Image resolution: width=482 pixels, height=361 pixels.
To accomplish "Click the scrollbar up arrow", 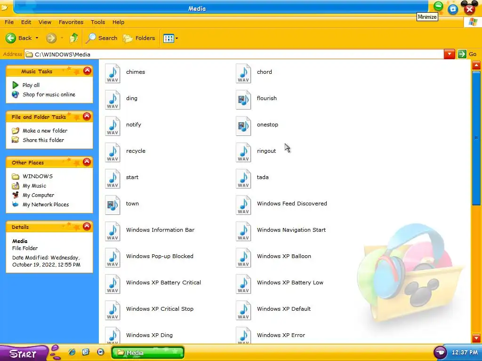I will pos(476,65).
